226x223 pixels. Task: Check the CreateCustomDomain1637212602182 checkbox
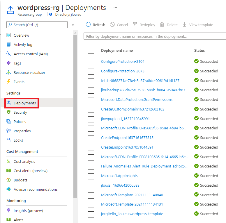click(x=91, y=110)
